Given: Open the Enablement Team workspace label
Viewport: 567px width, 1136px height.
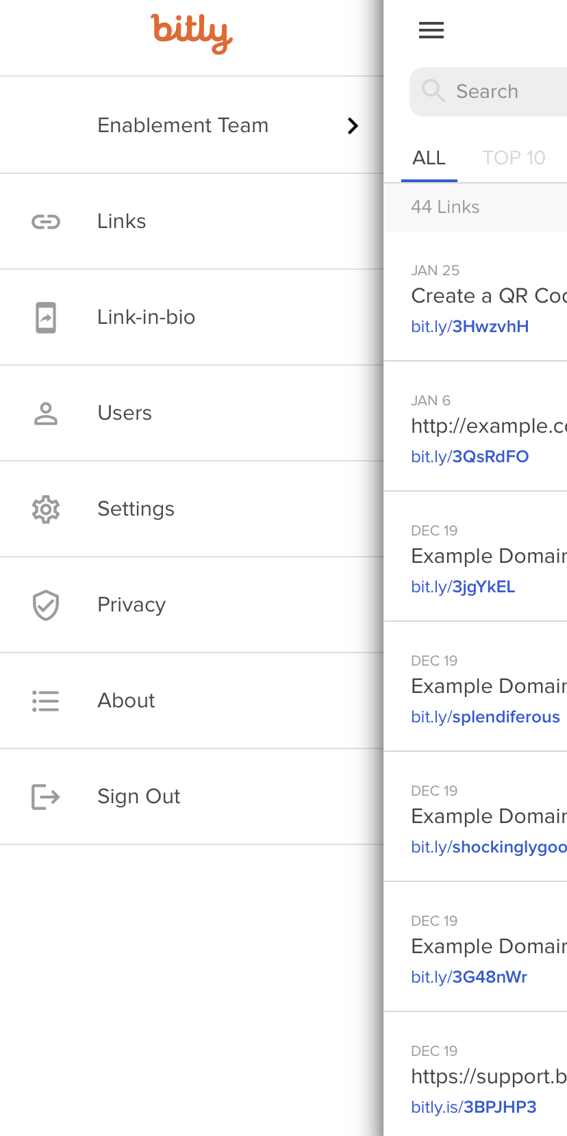Looking at the screenshot, I should (x=183, y=125).
